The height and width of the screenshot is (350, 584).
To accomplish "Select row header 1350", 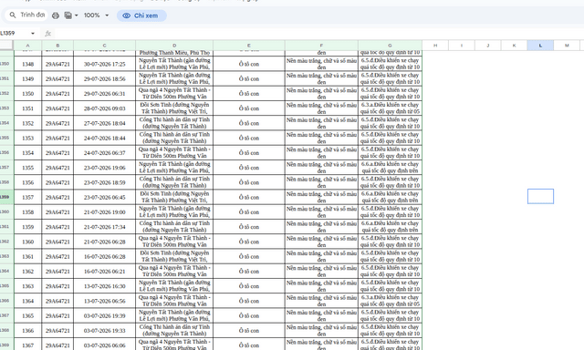I will click(x=6, y=64).
